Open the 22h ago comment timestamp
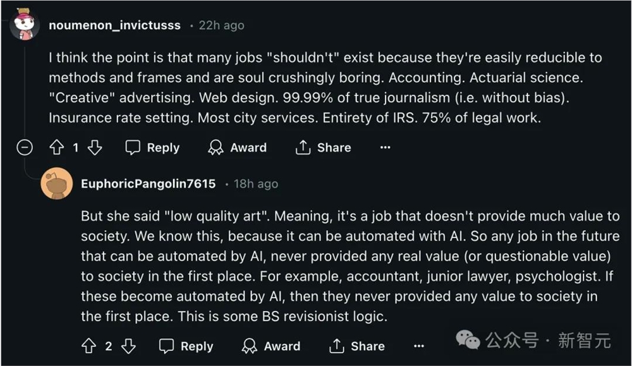This screenshot has width=632, height=366. click(221, 25)
